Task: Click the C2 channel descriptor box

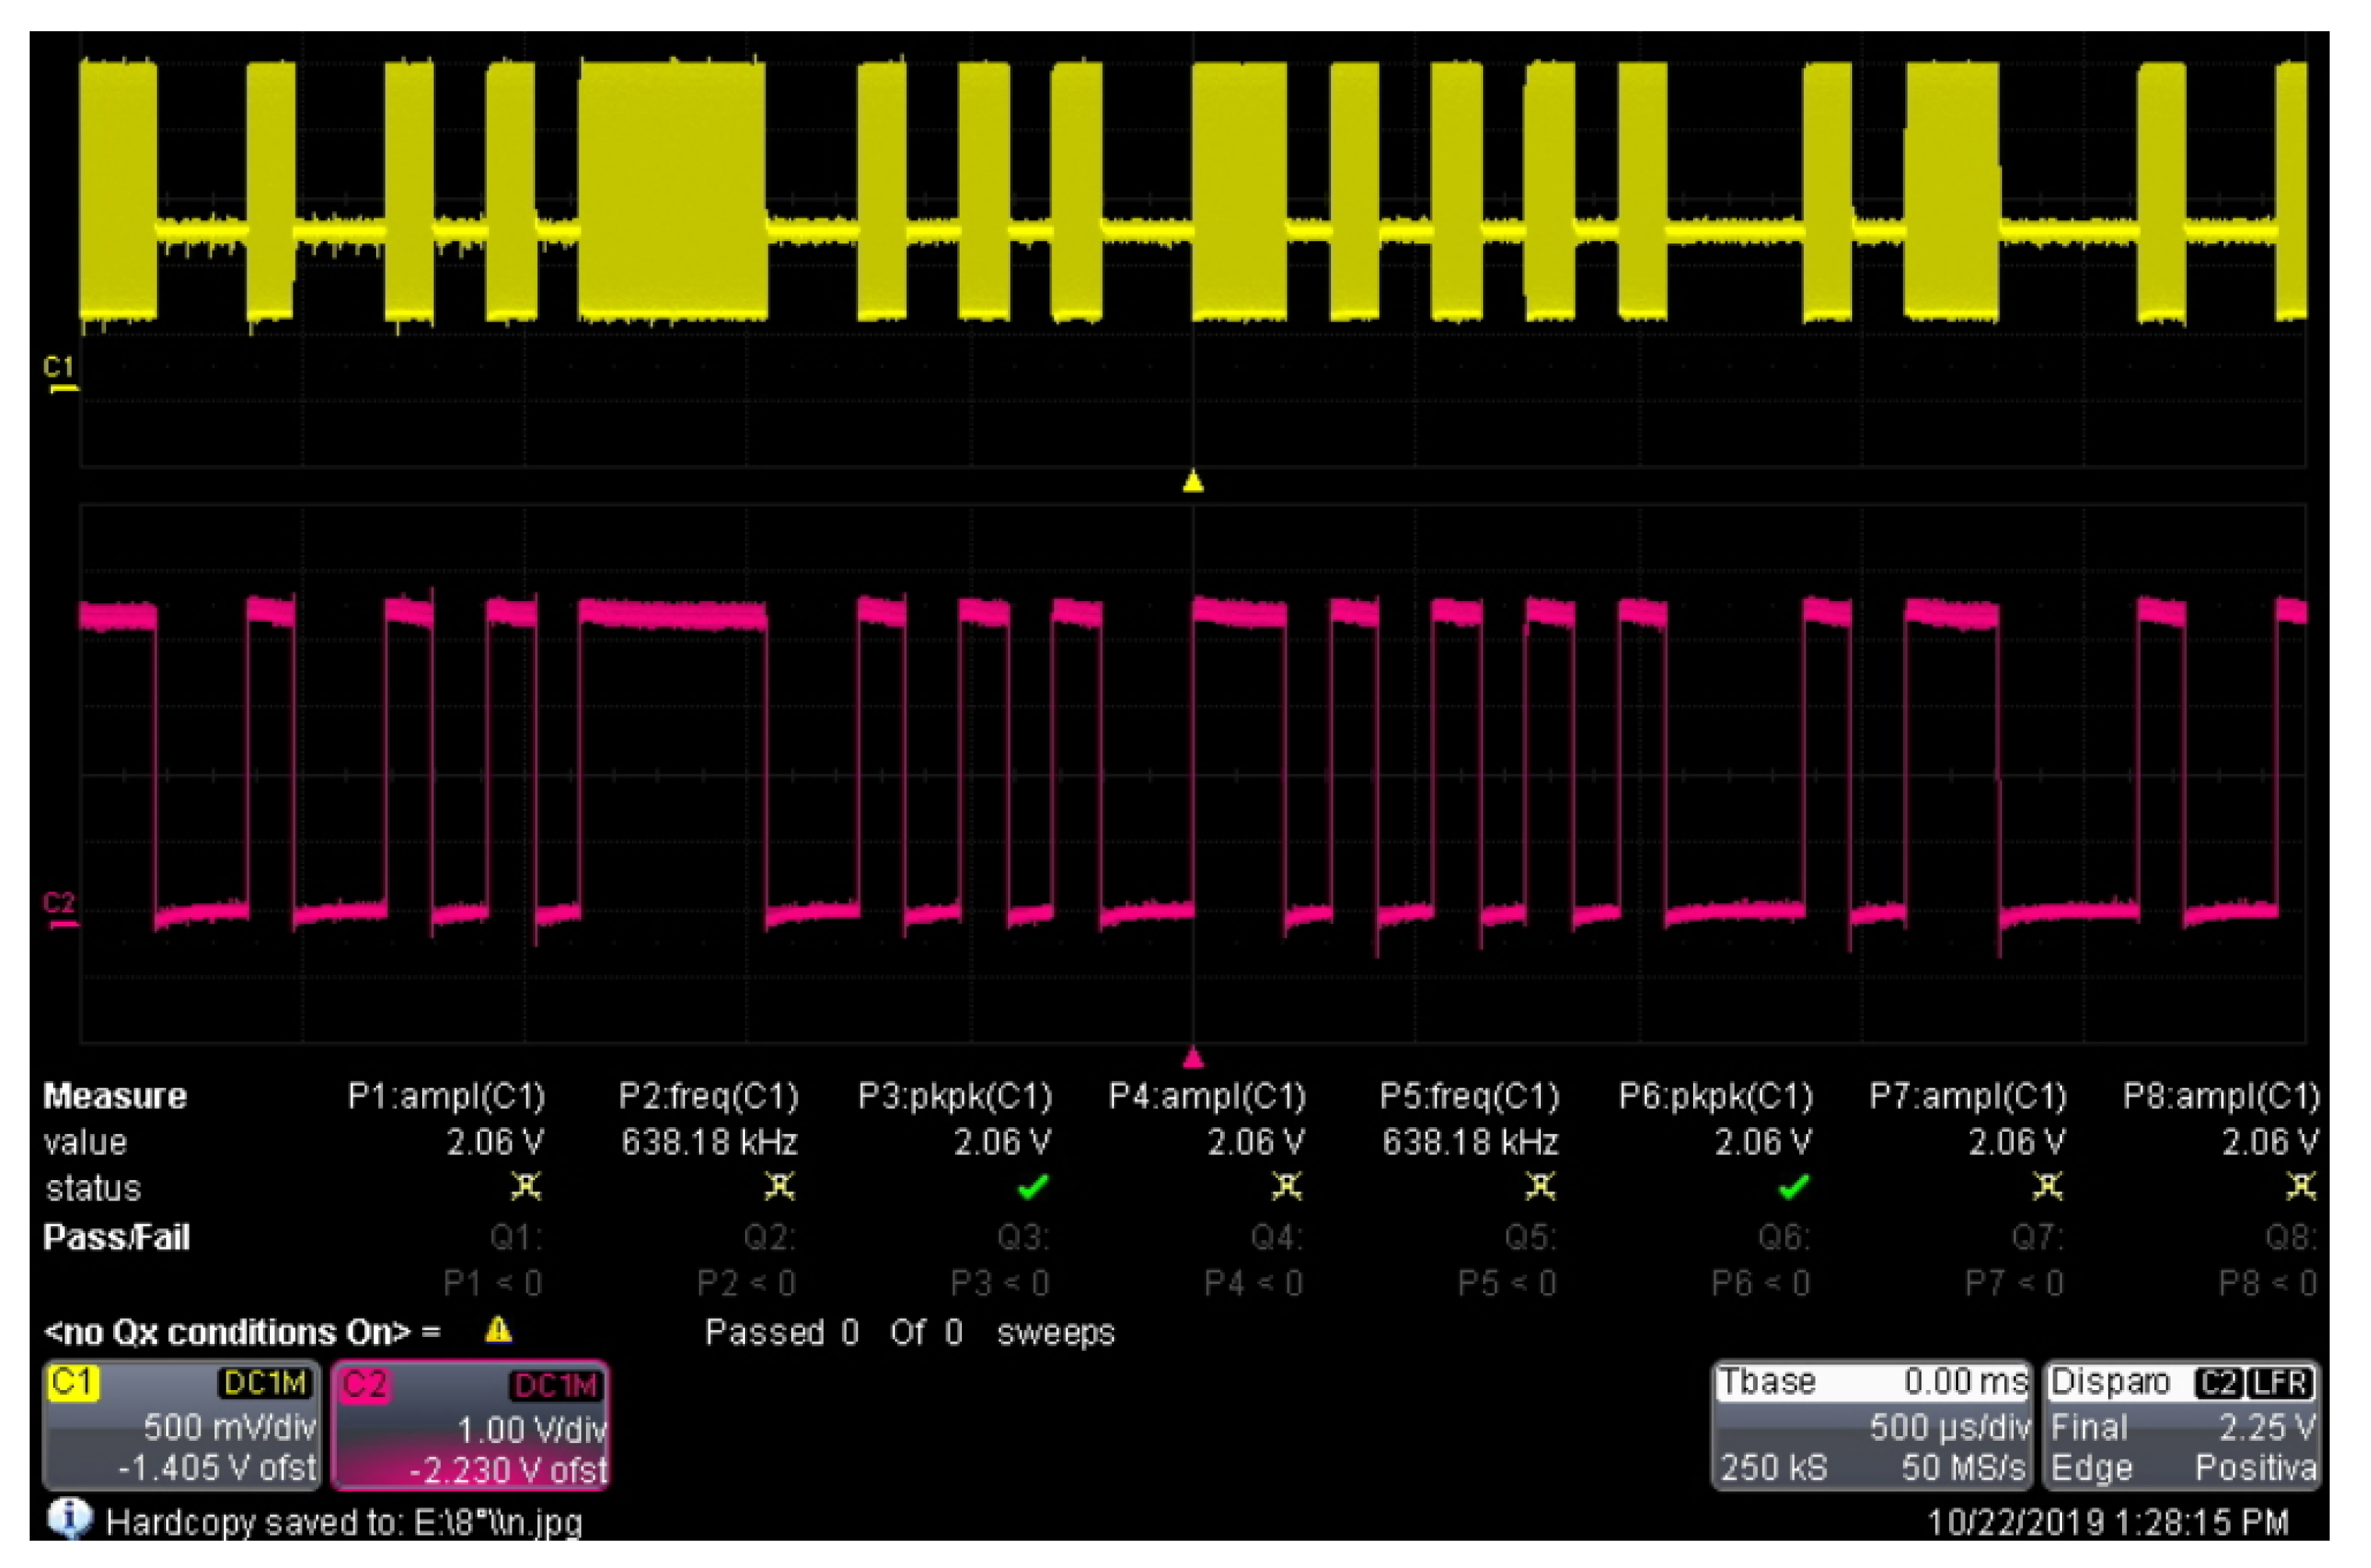Action: [x=470, y=1424]
